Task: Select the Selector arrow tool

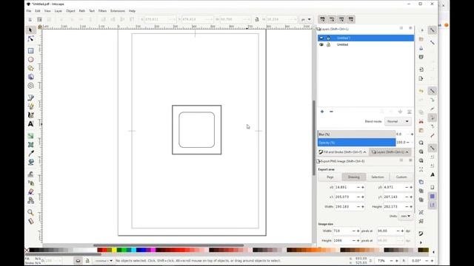Action: (30, 30)
